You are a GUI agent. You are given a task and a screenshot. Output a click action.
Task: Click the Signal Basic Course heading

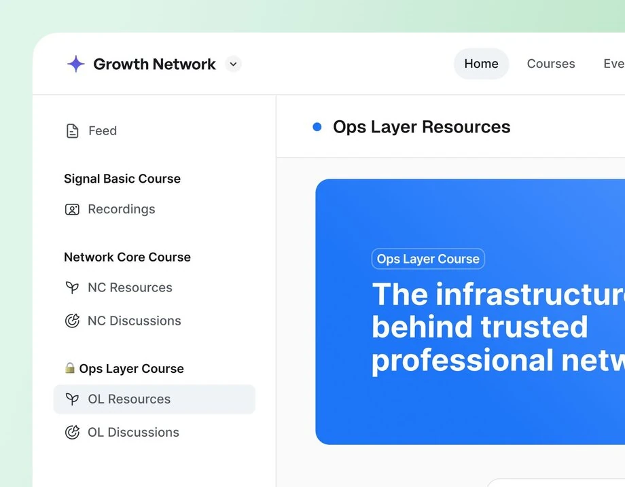(122, 179)
